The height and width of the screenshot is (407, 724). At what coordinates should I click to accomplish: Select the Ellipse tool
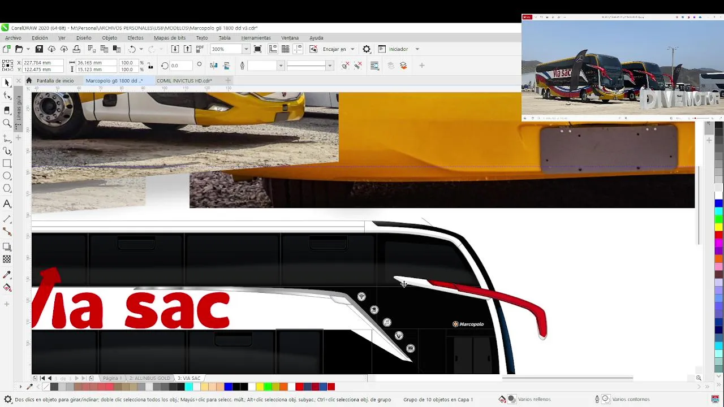(x=7, y=176)
